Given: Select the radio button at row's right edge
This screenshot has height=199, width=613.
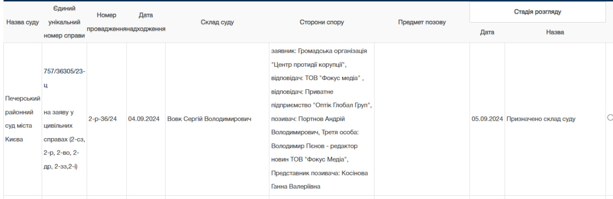Looking at the screenshot, I should (x=610, y=118).
